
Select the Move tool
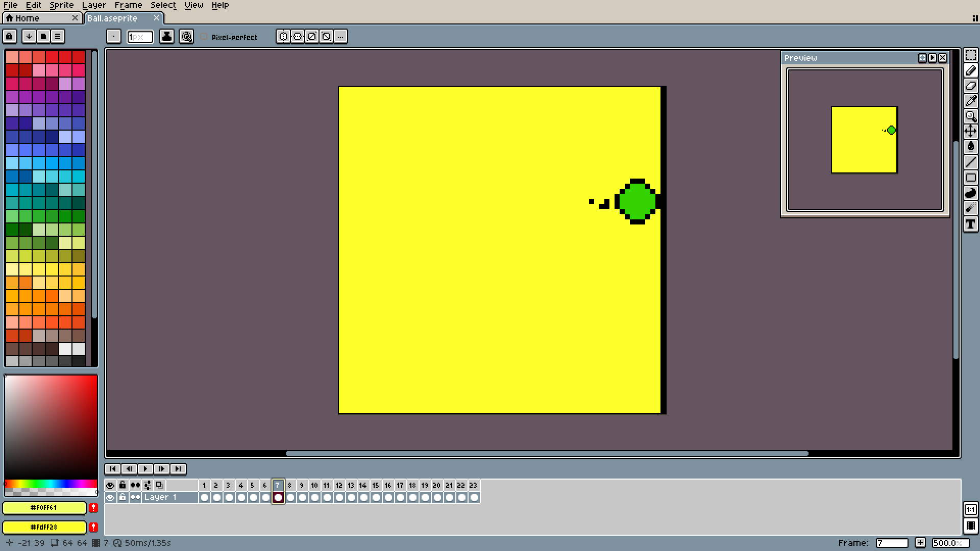(970, 132)
